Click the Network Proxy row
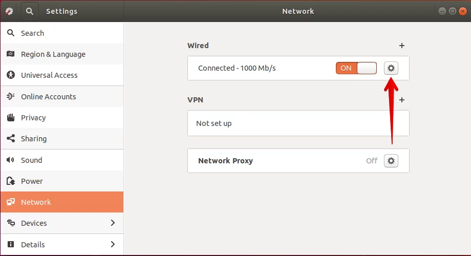 [x=298, y=161]
